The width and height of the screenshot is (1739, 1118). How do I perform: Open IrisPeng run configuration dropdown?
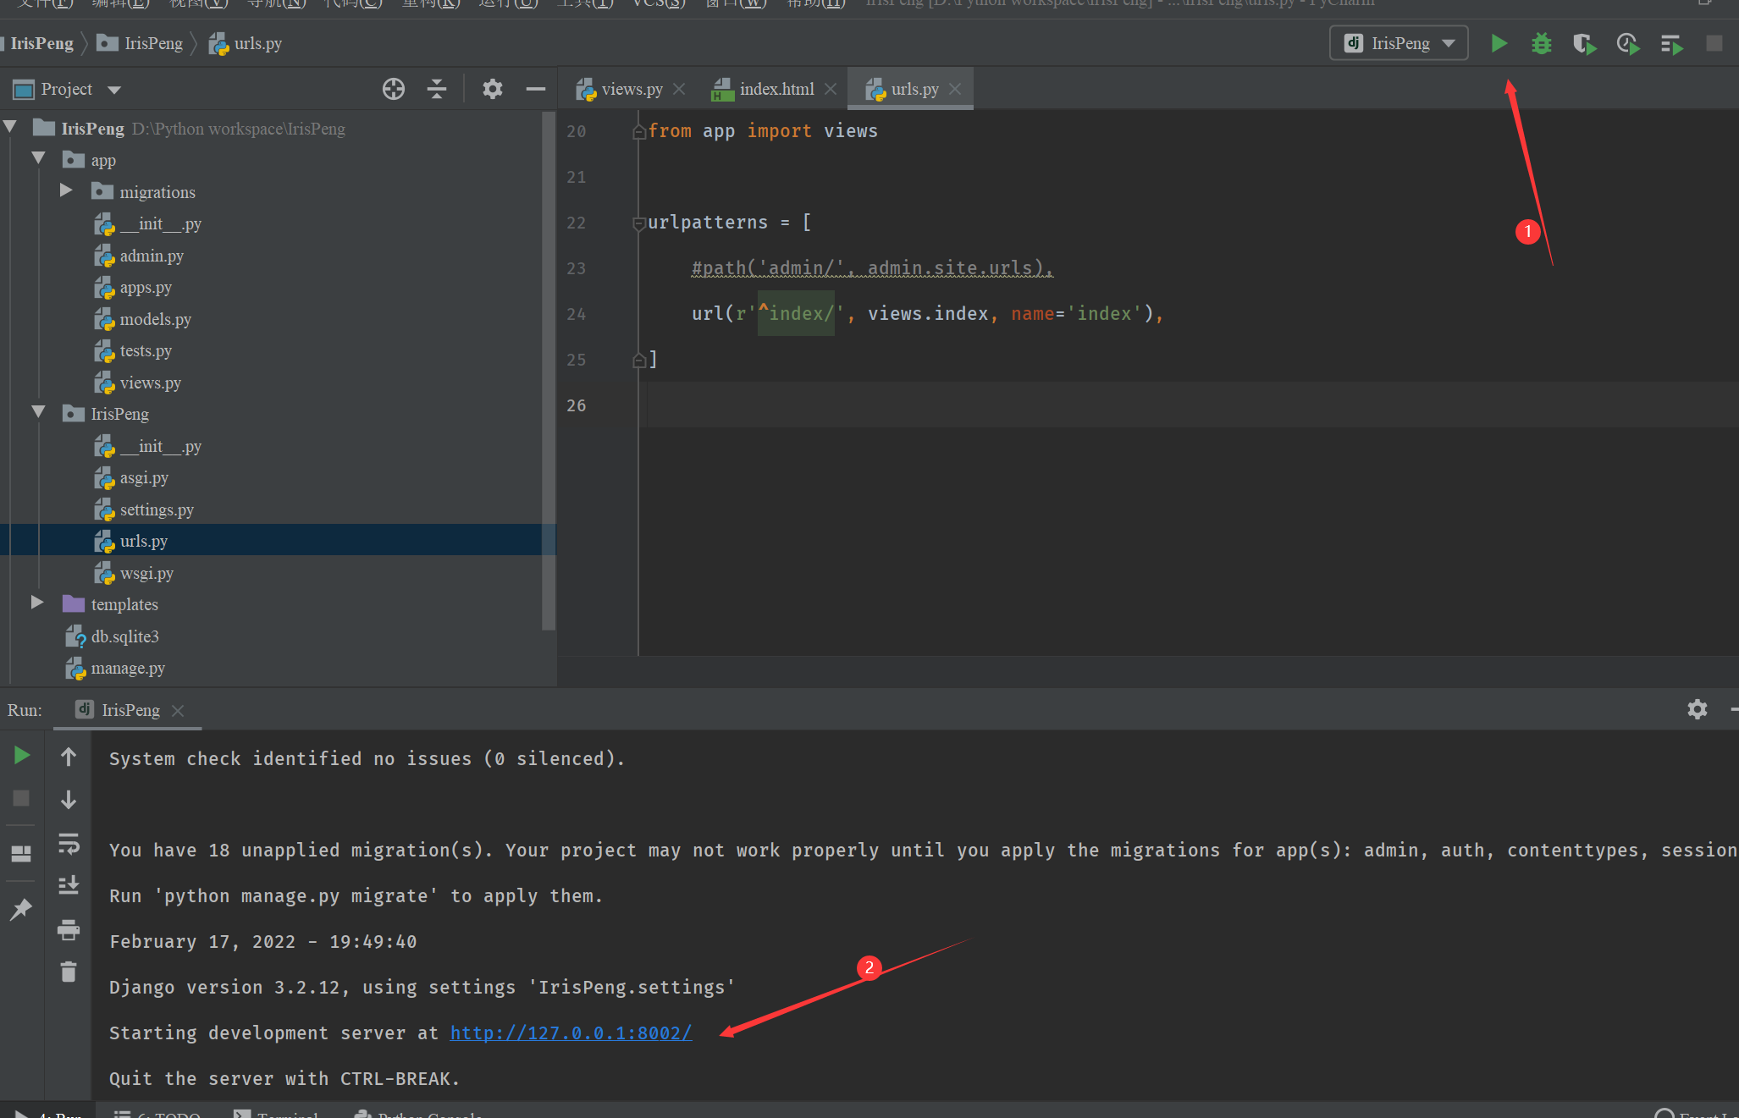tap(1399, 43)
